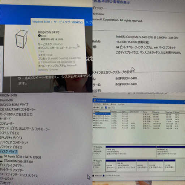Click the Inspiron 3470 header link

[x=41, y=22]
